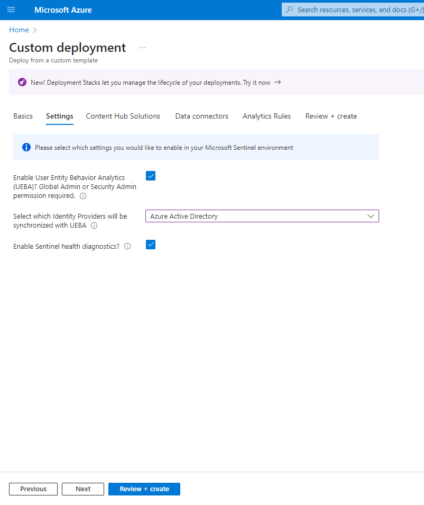
Task: Click the Deployment Stacks rocket icon
Action: (x=22, y=82)
